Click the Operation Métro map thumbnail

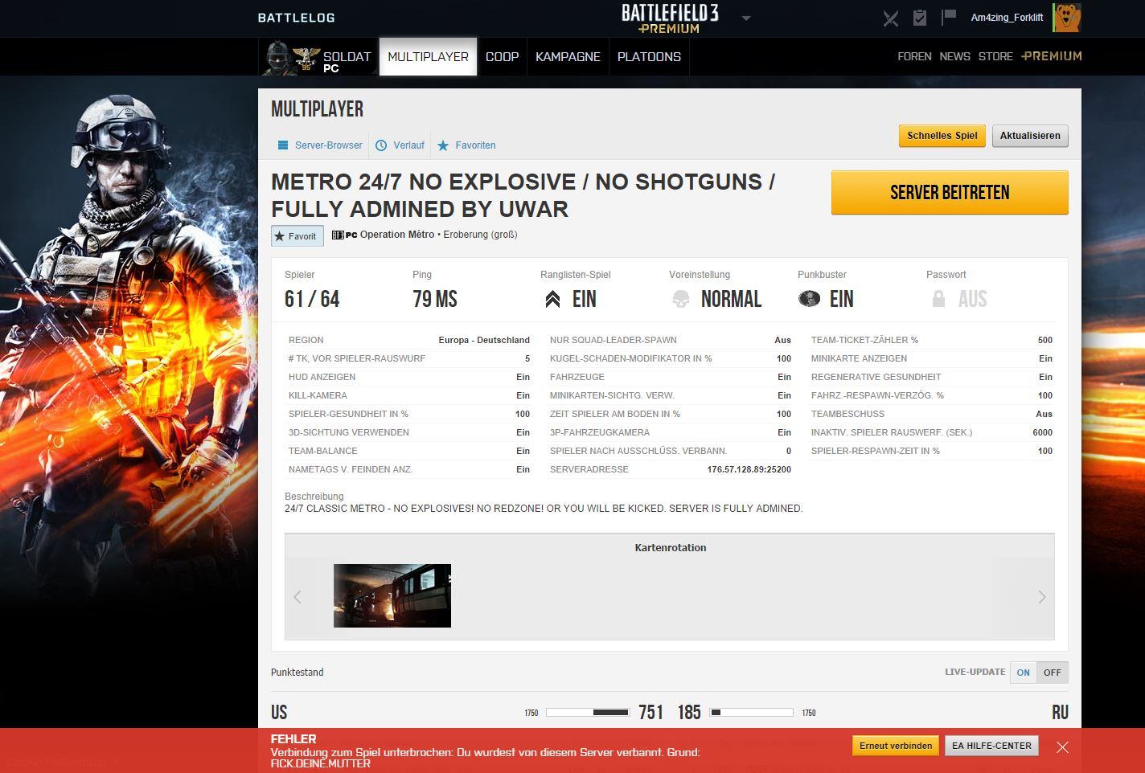click(392, 595)
